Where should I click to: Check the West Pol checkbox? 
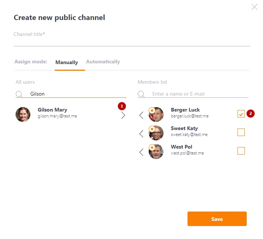click(241, 151)
